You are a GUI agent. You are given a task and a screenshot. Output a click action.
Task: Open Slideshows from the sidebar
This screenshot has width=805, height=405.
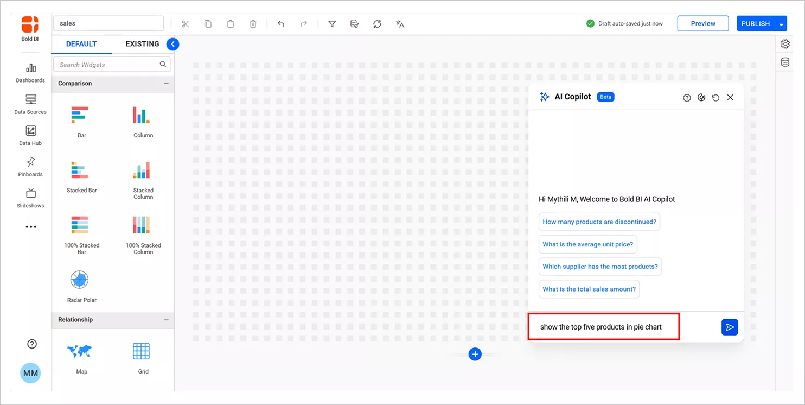30,198
